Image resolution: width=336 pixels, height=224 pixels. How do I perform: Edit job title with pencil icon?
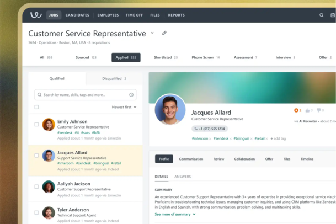pyautogui.click(x=164, y=33)
